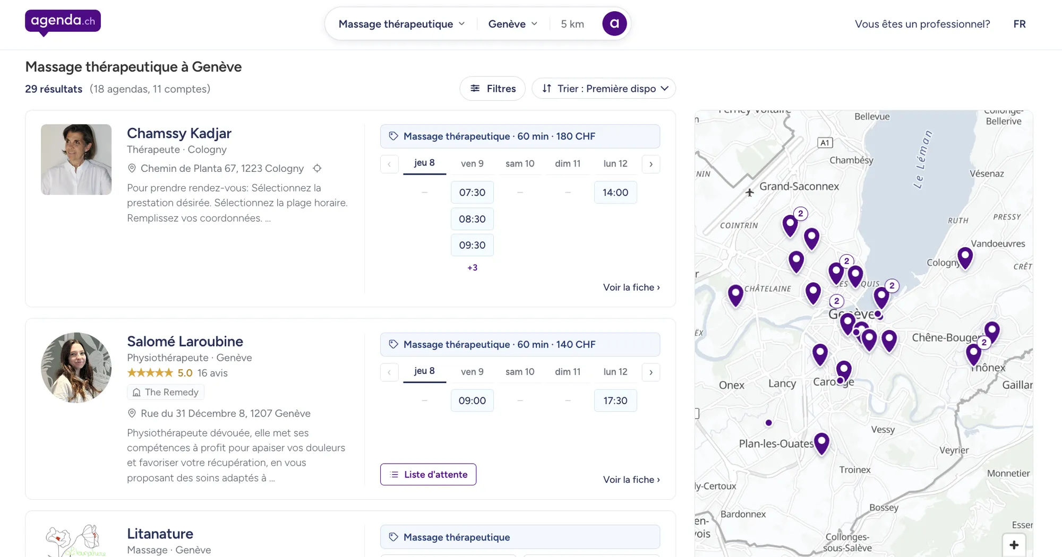The image size is (1062, 557).
Task: Locate Chamssy Kadjar address on map icon
Action: pos(317,168)
